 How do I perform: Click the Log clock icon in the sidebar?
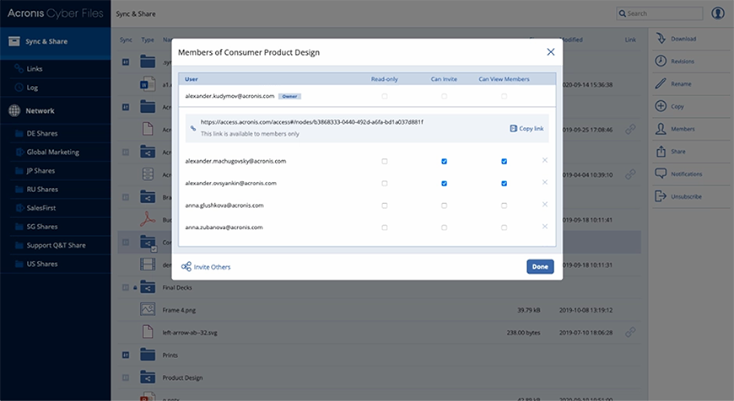19,87
